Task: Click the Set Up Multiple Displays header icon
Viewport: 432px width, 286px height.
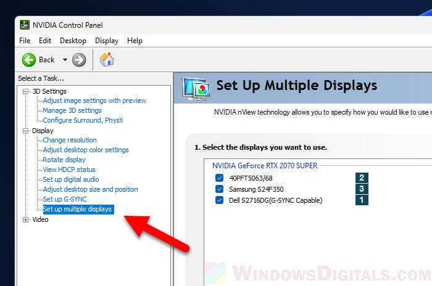Action: pos(196,88)
